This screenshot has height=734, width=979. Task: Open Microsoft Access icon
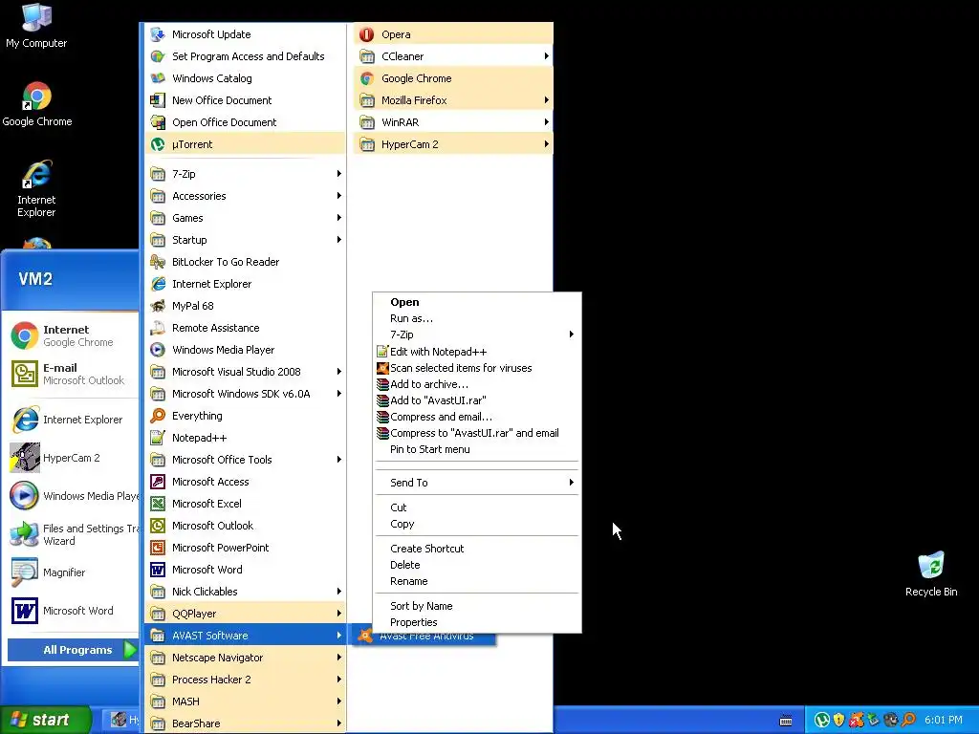pyautogui.click(x=158, y=482)
